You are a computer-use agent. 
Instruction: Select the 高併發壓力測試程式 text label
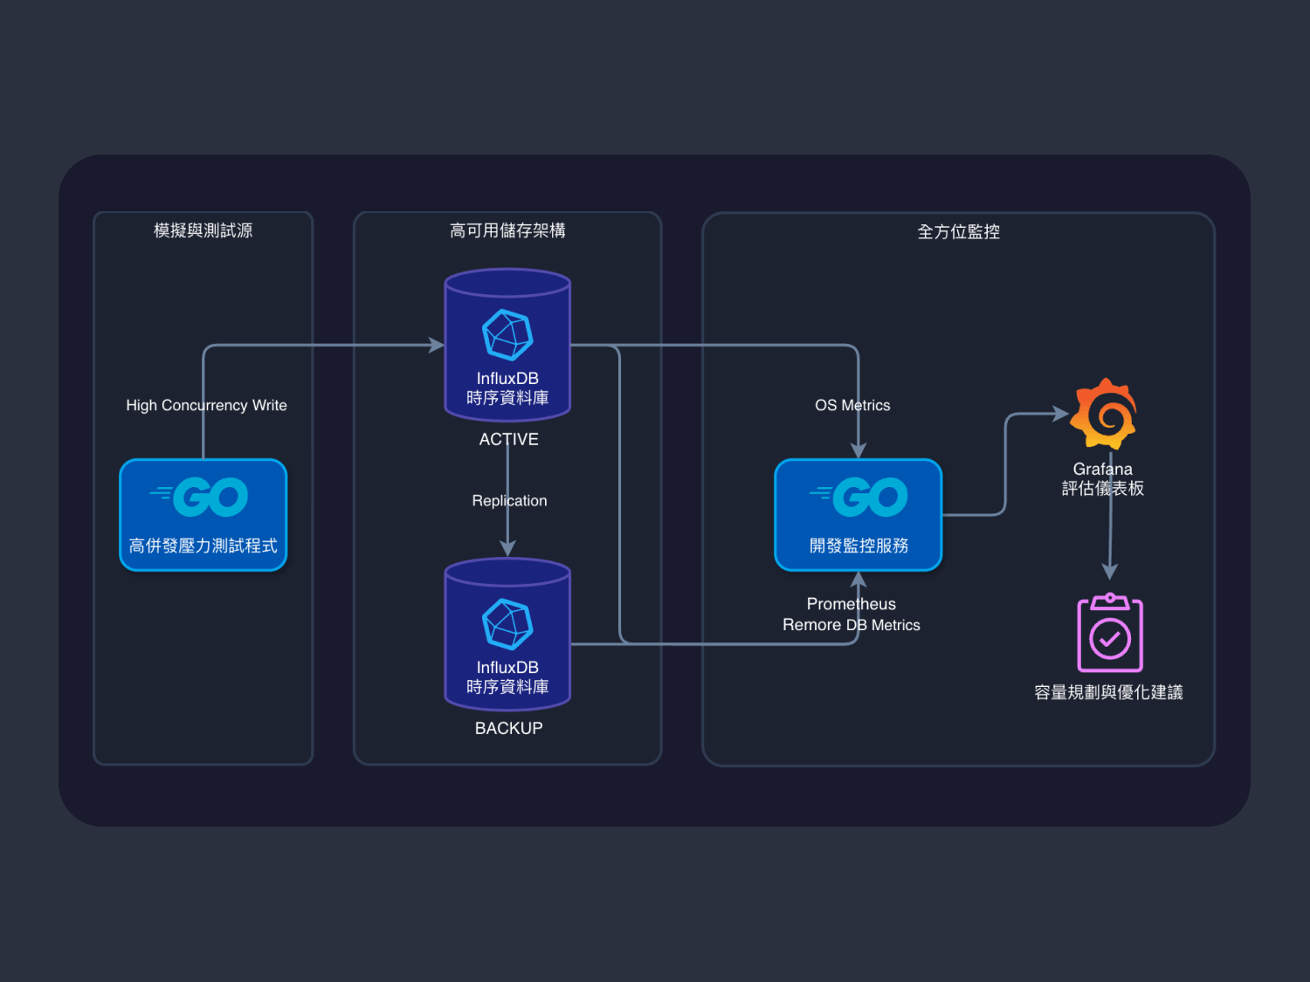(x=203, y=546)
